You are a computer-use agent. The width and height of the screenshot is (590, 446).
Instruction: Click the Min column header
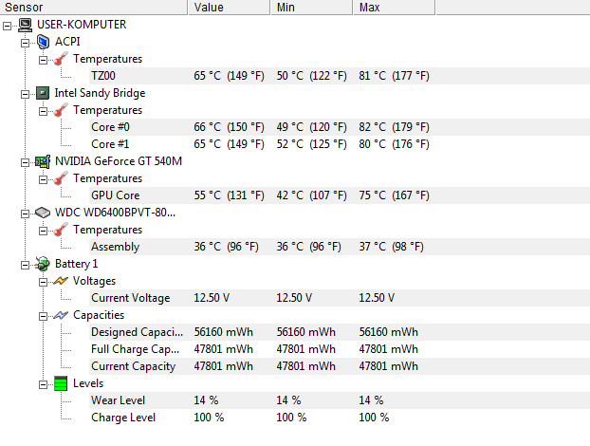point(311,8)
